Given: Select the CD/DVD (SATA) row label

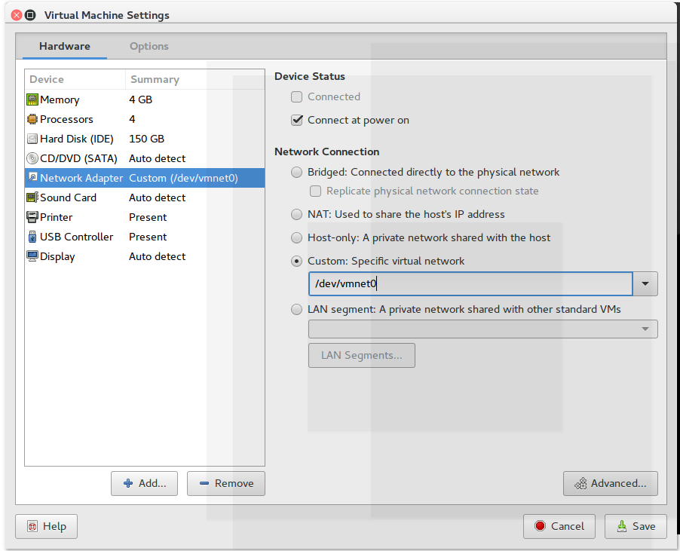Looking at the screenshot, I should [78, 158].
